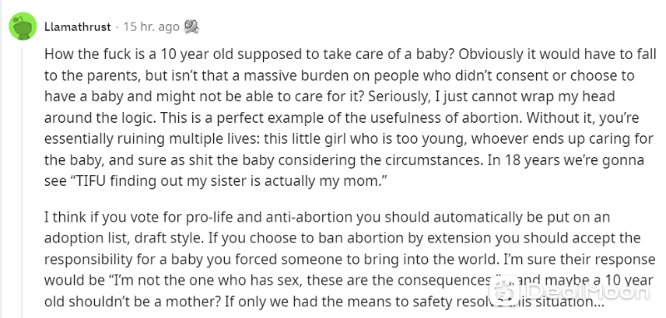Open Llamathrust's green Snoo avatar

tap(23, 27)
